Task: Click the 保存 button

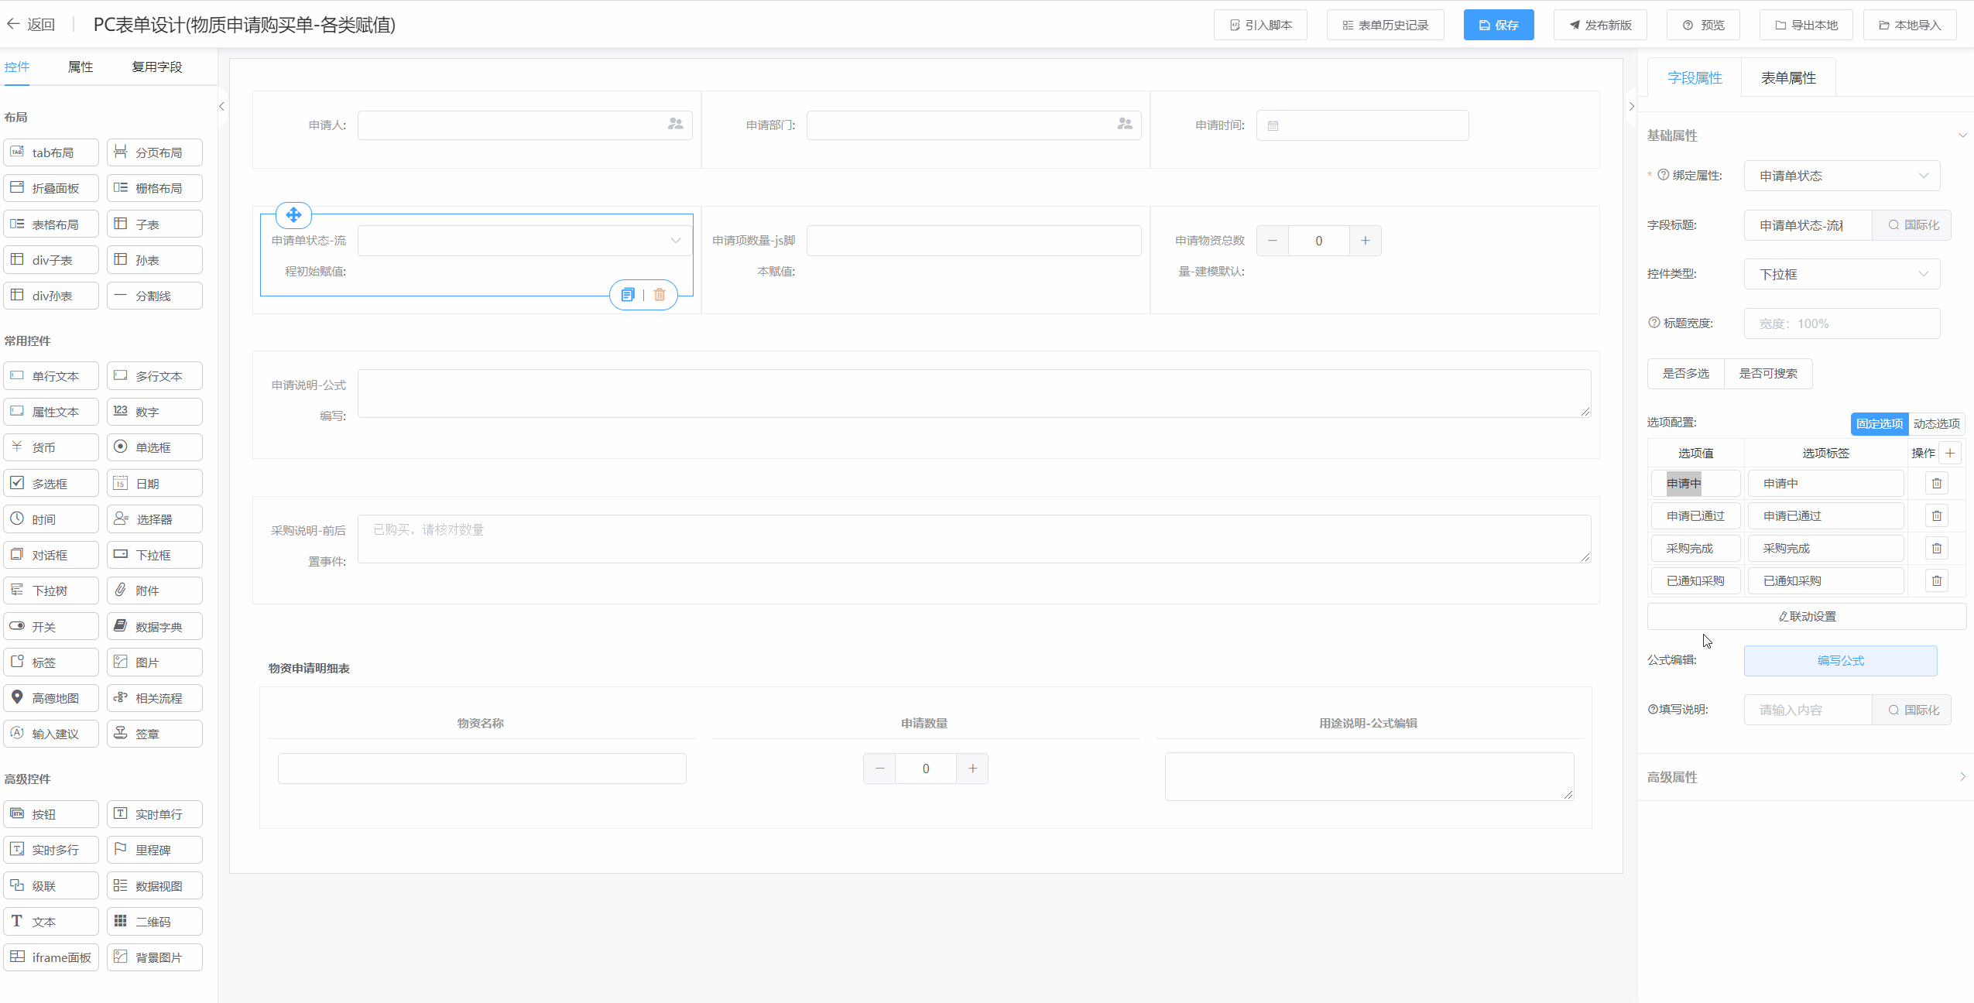Action: point(1498,26)
